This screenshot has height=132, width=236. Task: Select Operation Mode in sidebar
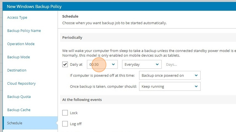(x=21, y=44)
